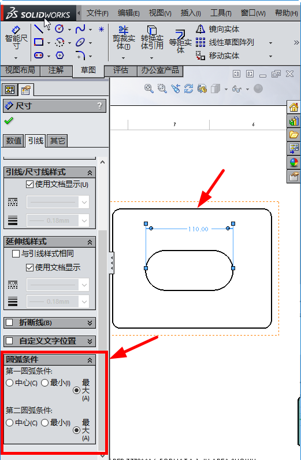The width and height of the screenshot is (301, 460).
Task: Collapse the 圆弧条件 section
Action: point(90,360)
